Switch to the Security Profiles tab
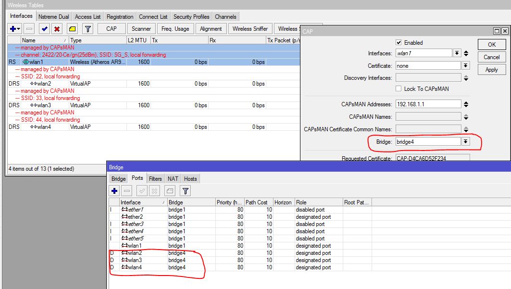Image resolution: width=511 pixels, height=289 pixels. pyautogui.click(x=191, y=17)
